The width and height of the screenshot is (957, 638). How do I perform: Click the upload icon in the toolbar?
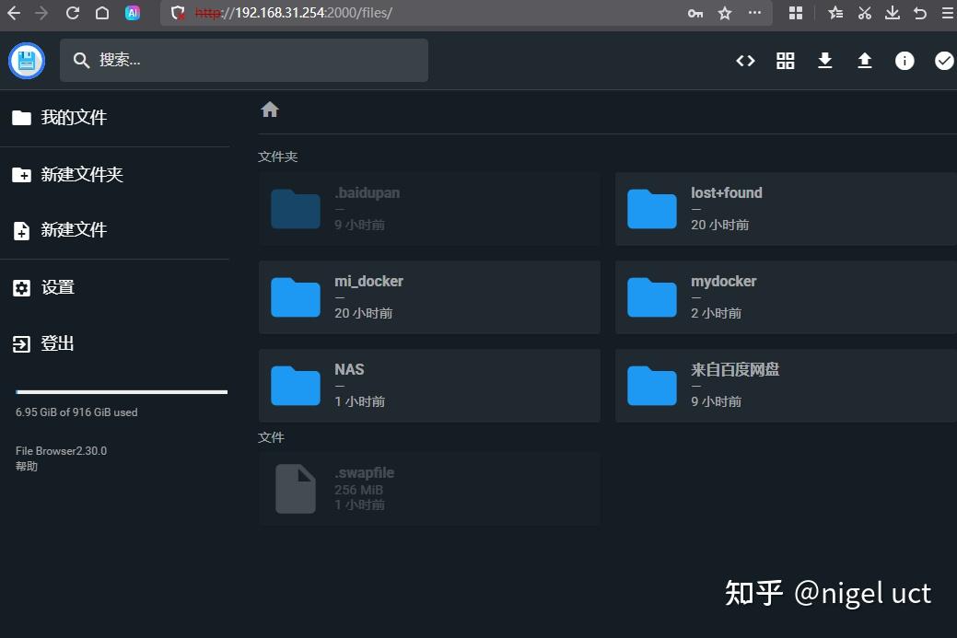864,60
